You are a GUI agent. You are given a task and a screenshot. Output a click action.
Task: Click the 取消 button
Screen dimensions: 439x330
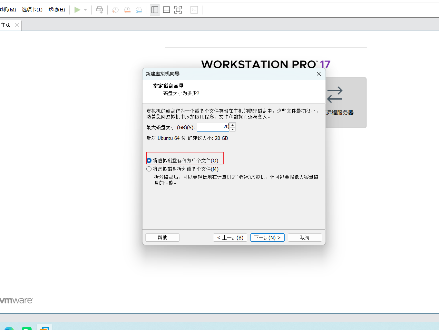click(305, 238)
